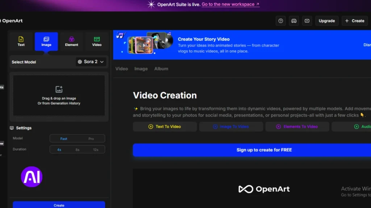Click the drag and drop image area
This screenshot has width=371, height=208.
[x=59, y=95]
